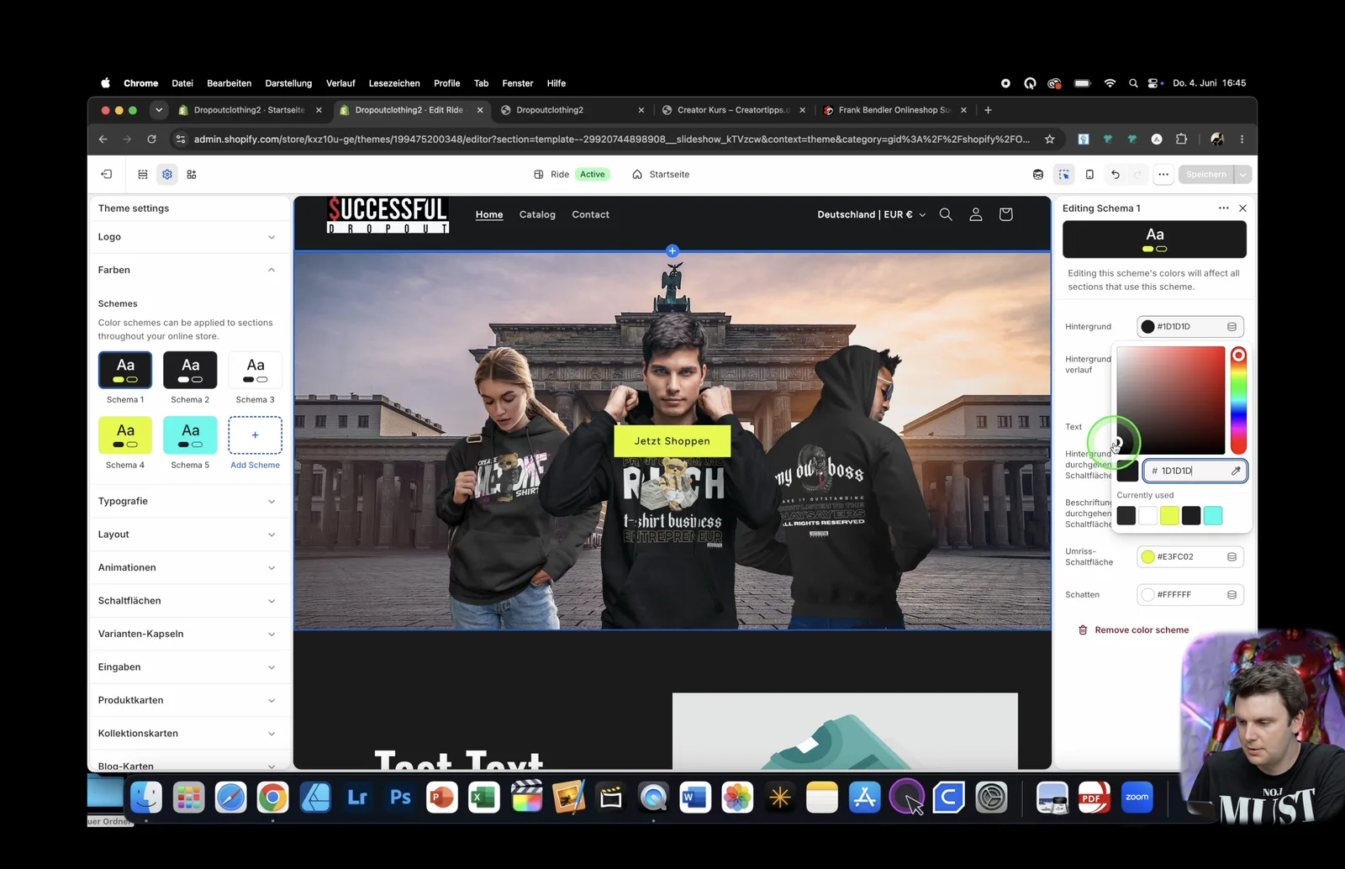Image resolution: width=1345 pixels, height=869 pixels.
Task: Select color Schema 3
Action: (x=256, y=370)
